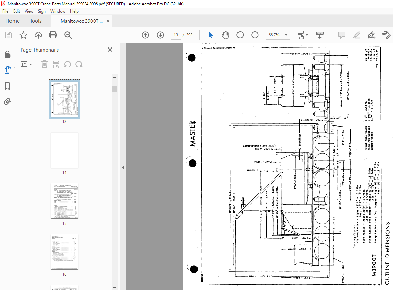Screen dimensions: 393x290
Task: Click the upload to cloud icon
Action: (x=38, y=35)
